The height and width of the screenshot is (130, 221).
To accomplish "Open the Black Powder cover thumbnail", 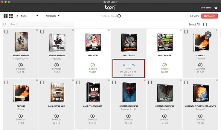I will (x=165, y=42).
